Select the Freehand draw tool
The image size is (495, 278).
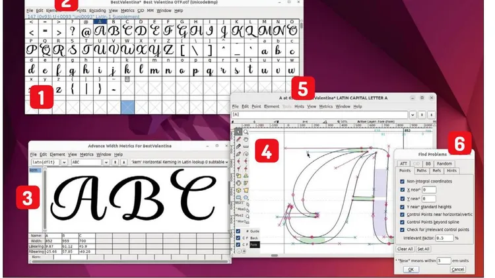click(x=238, y=139)
